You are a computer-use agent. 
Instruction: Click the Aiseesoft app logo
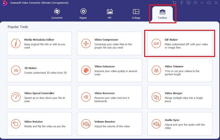point(4,3)
